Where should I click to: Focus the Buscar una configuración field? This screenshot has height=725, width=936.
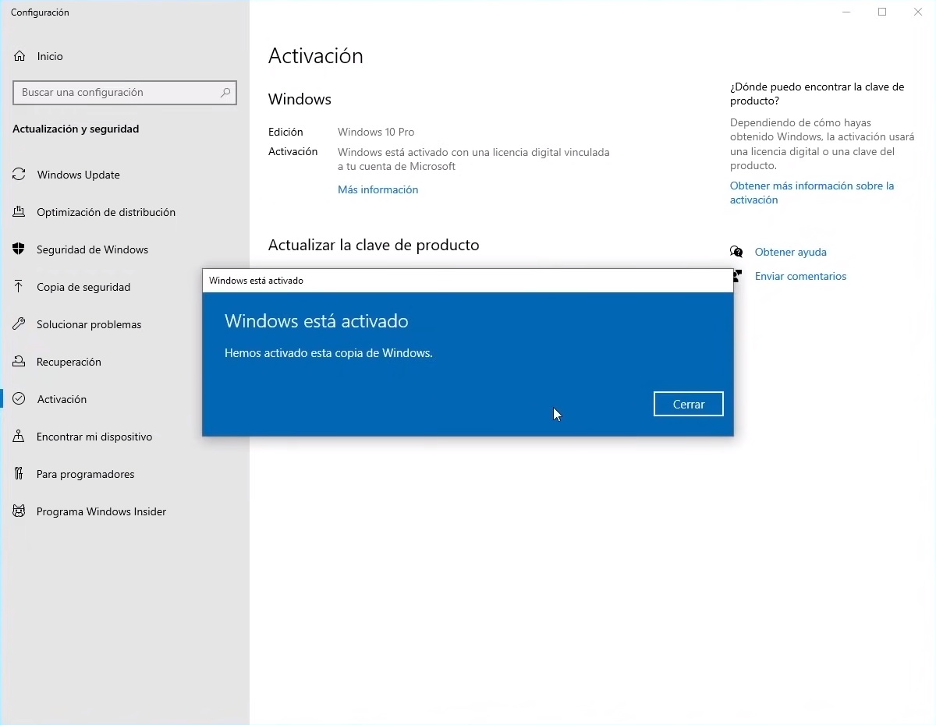pyautogui.click(x=125, y=92)
